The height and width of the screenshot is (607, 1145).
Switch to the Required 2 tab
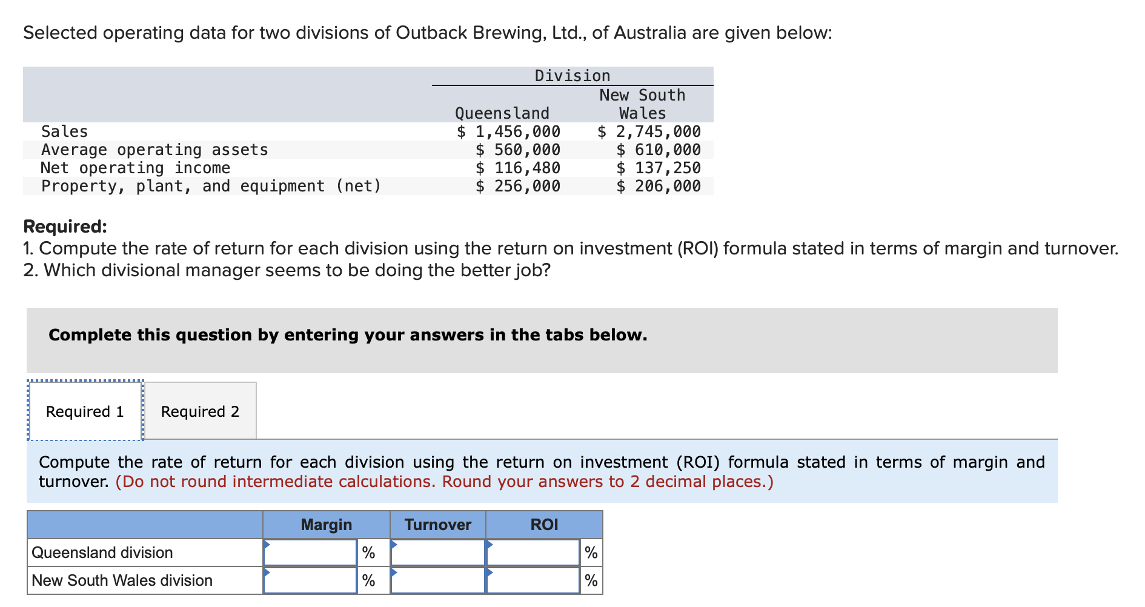[x=200, y=411]
